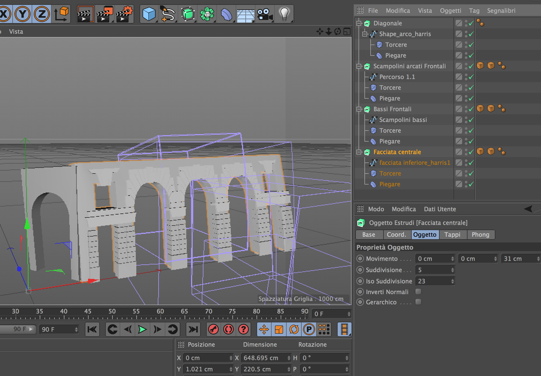Click the Suddivisione value field
541x376 pixels.
coord(433,270)
